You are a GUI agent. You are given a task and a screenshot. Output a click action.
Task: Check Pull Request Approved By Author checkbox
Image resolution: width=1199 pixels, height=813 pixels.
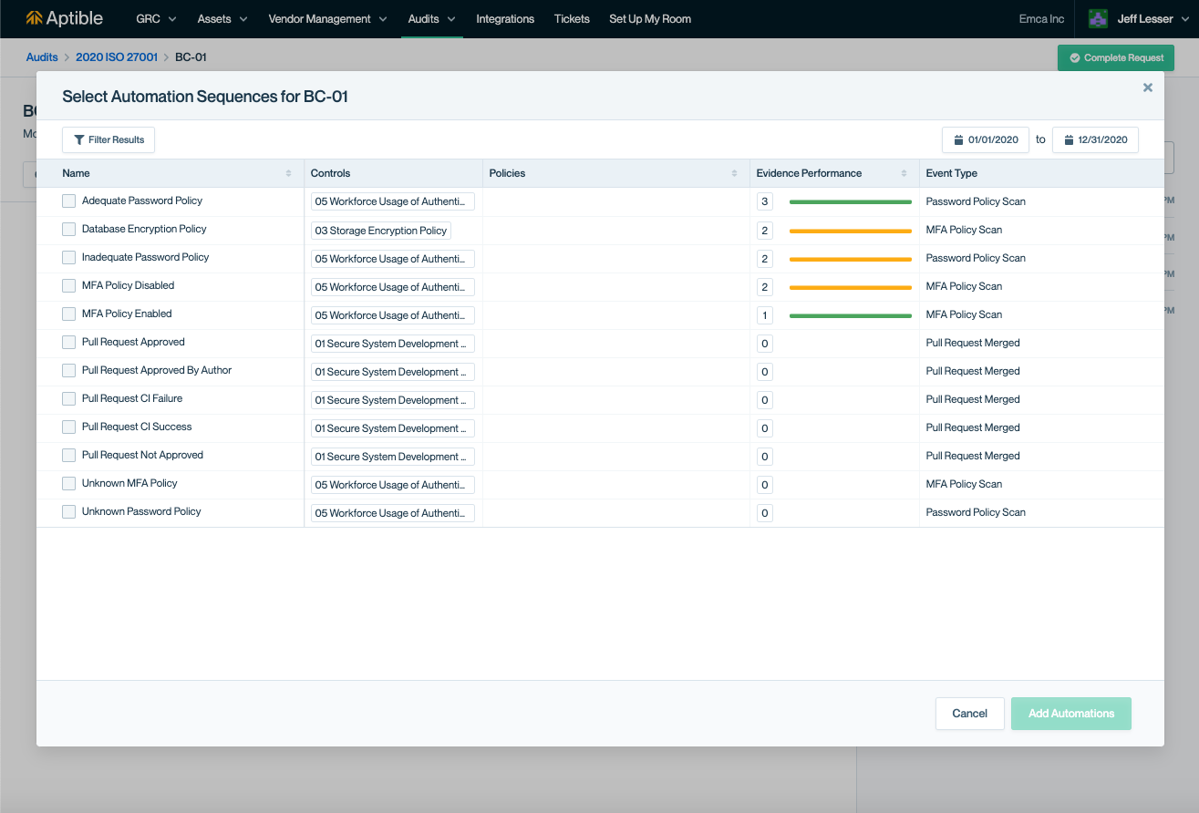[68, 370]
